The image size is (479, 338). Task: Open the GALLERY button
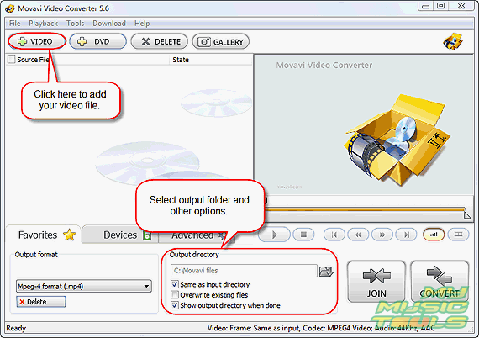click(x=220, y=41)
